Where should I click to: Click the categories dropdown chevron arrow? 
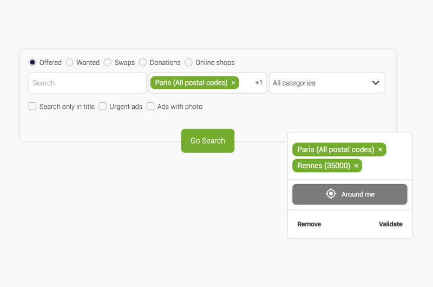point(376,83)
